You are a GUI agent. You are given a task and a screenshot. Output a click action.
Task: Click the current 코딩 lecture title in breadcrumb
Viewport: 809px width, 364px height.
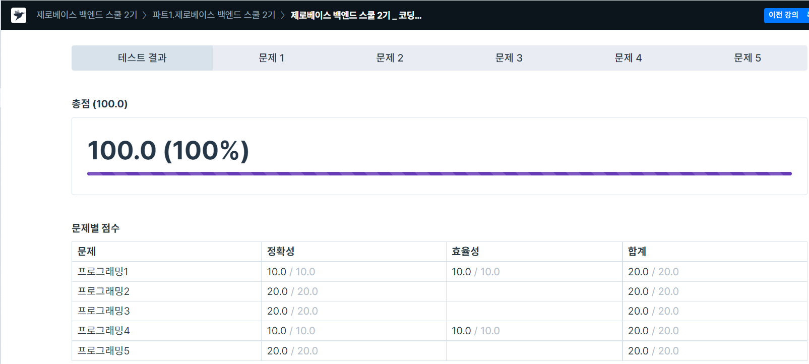pos(356,15)
